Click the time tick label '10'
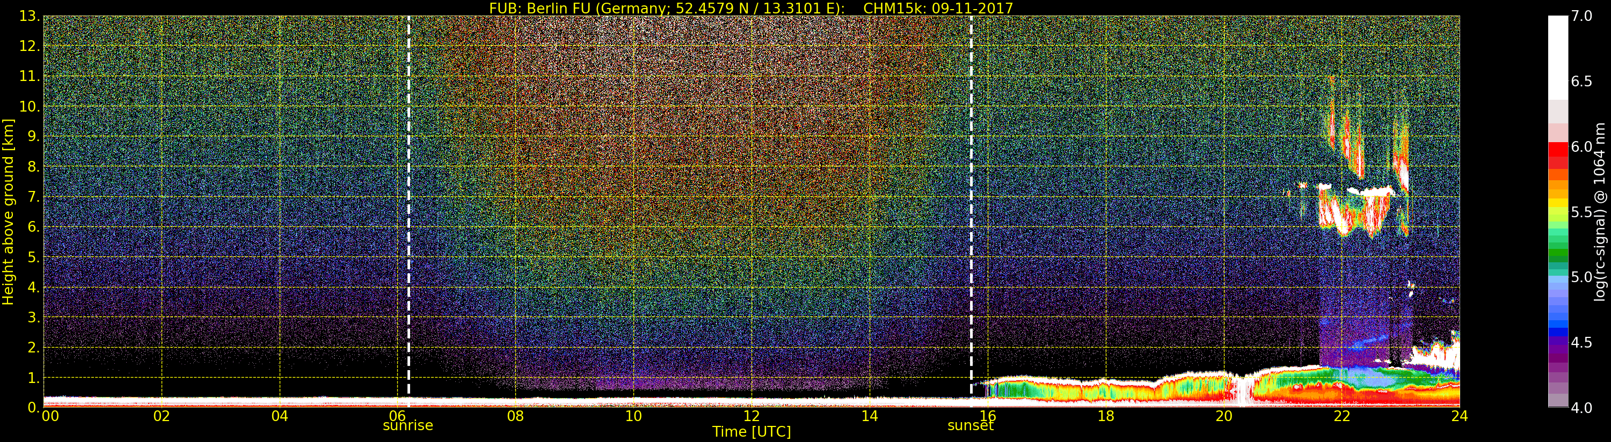The width and height of the screenshot is (1611, 442). pos(633,416)
